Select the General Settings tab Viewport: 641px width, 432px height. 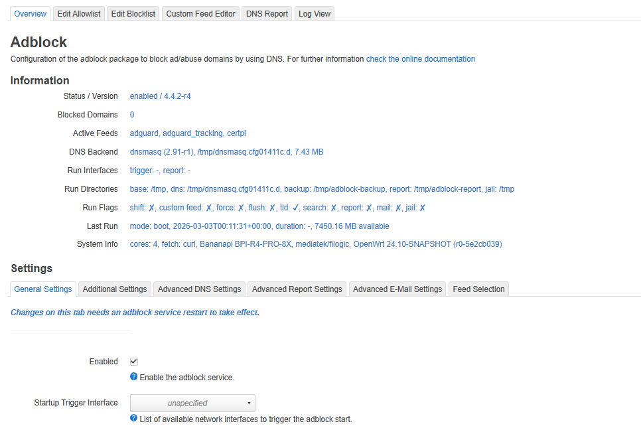pos(43,289)
